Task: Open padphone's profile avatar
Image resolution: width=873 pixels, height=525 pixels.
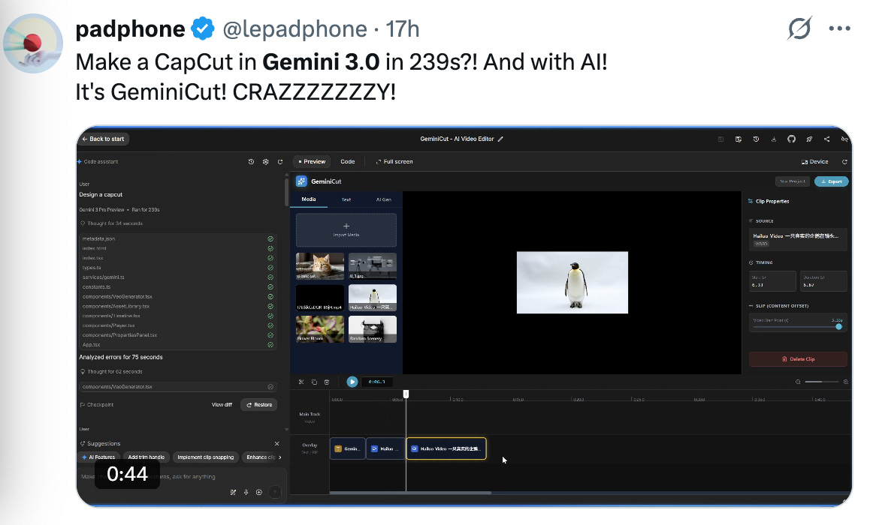Action: pyautogui.click(x=33, y=43)
